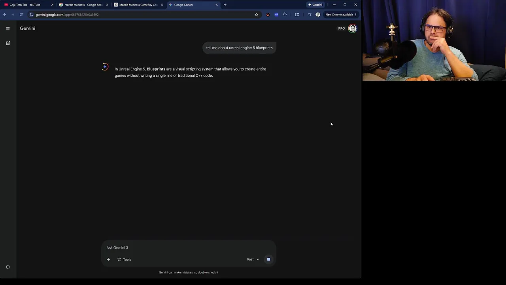Open the Google account avatar menu
This screenshot has width=506, height=285.
pos(353,28)
